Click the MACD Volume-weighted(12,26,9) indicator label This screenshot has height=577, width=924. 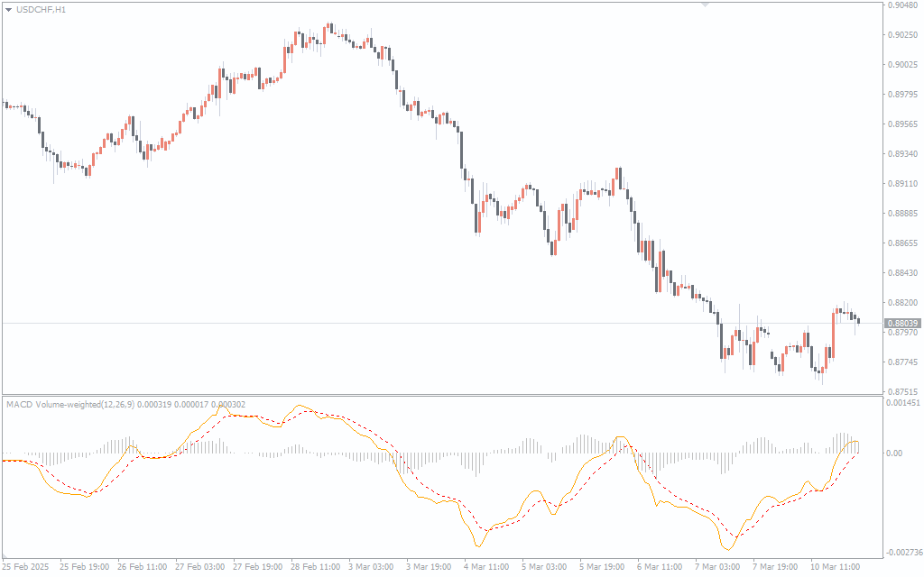click(70, 405)
